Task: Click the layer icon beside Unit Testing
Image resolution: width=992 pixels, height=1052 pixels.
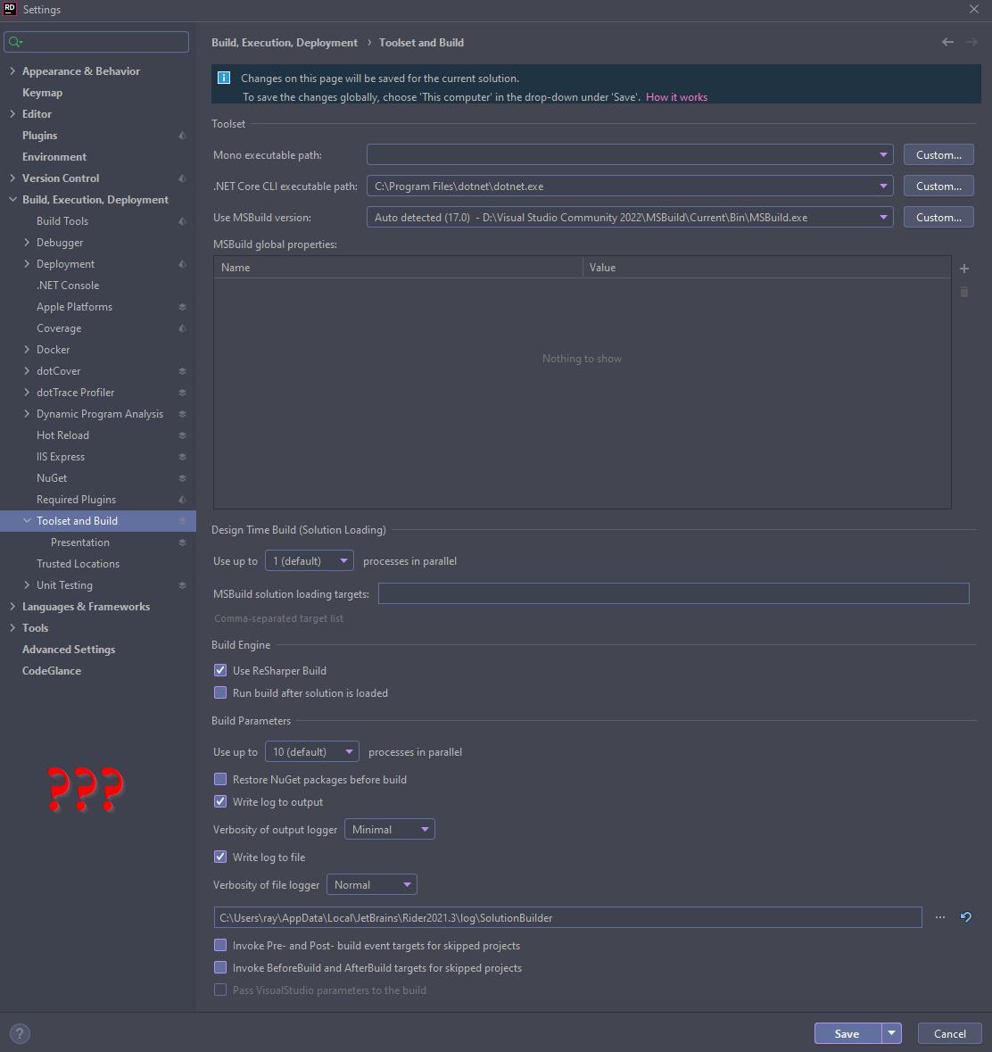Action: click(x=183, y=585)
